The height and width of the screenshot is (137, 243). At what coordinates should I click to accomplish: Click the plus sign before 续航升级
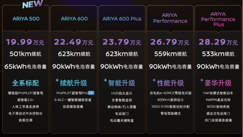[57, 80]
